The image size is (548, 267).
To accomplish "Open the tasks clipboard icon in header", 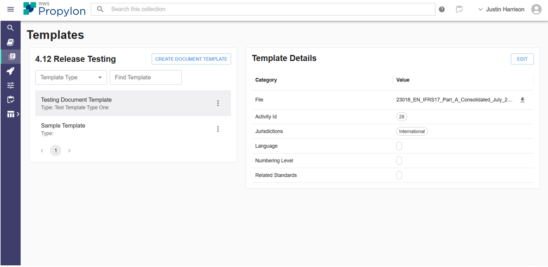I will pyautogui.click(x=459, y=9).
